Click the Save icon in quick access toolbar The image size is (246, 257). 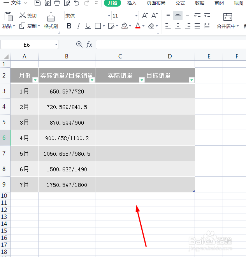(37, 3)
